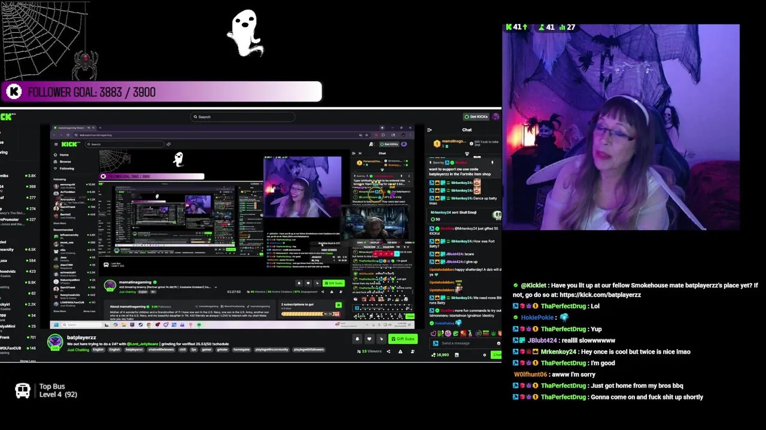This screenshot has width=766, height=430.
Task: Select the chill tag chip
Action: (x=183, y=349)
